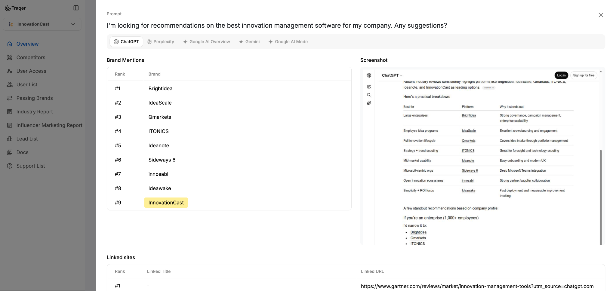Viewport: 616px width, 291px height.
Task: Click the highlighted InnovationCast brand
Action: [166, 203]
